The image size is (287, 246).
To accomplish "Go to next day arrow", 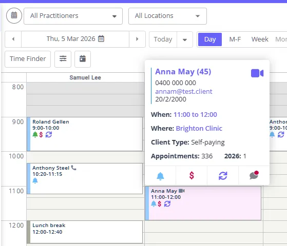I will pos(137,39).
